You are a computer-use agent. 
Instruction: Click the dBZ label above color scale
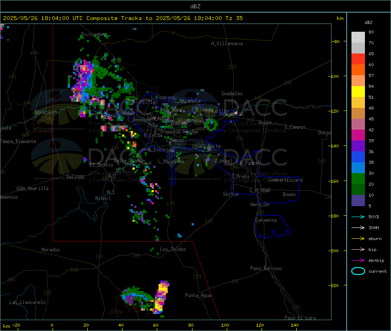point(368,23)
